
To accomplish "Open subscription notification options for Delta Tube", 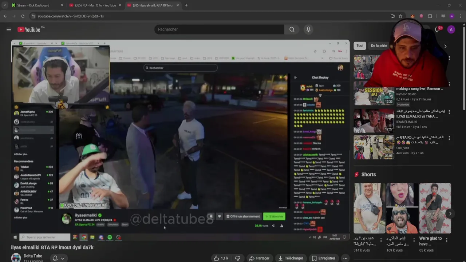I will (x=59, y=258).
